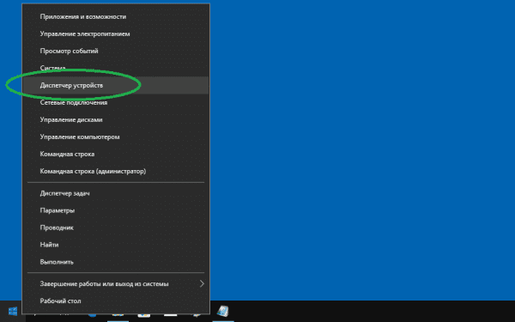Open Приложения и возможности

116,16
